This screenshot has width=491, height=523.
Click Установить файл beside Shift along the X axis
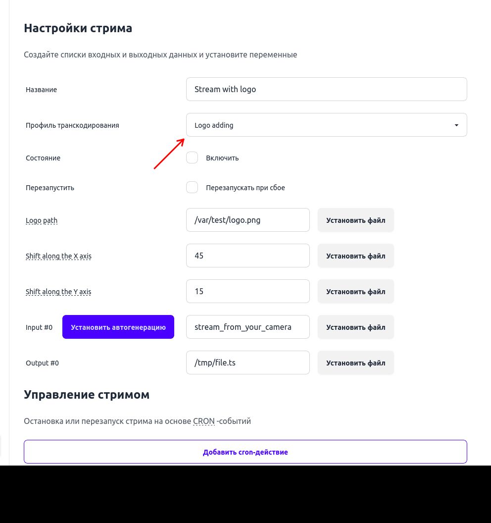(355, 256)
